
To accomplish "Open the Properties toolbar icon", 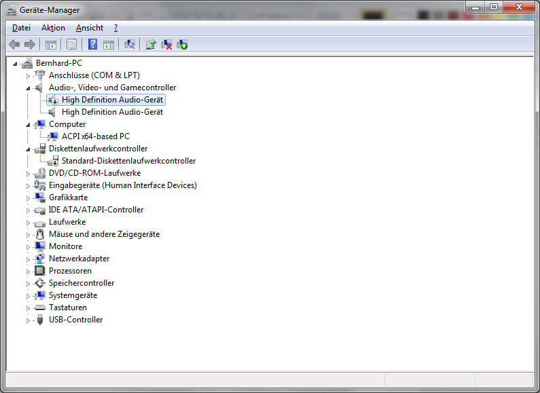I will [x=71, y=44].
